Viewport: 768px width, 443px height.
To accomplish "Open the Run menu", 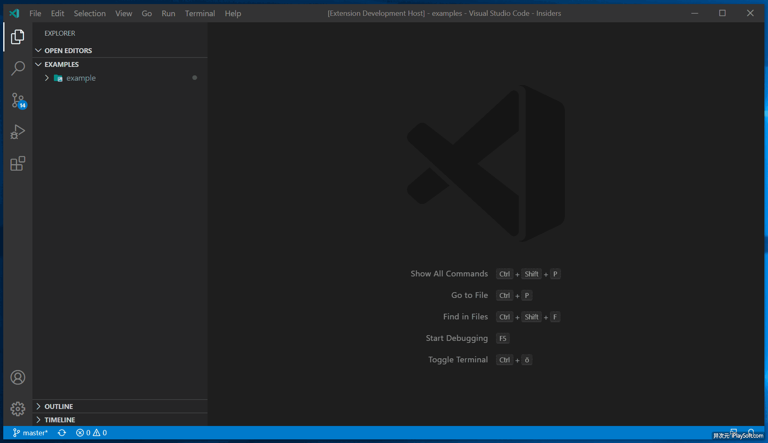I will 168,13.
